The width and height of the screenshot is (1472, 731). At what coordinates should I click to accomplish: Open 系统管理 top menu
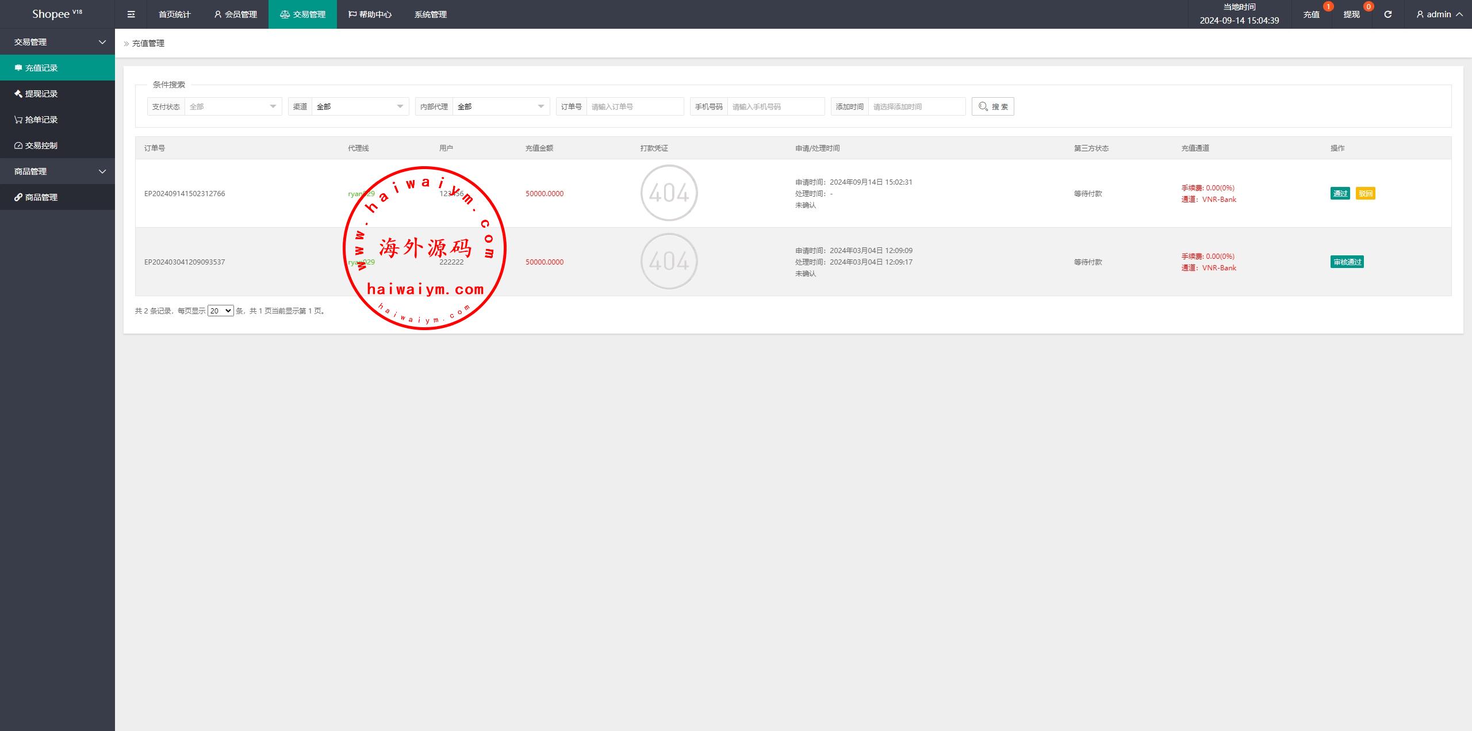pyautogui.click(x=430, y=14)
